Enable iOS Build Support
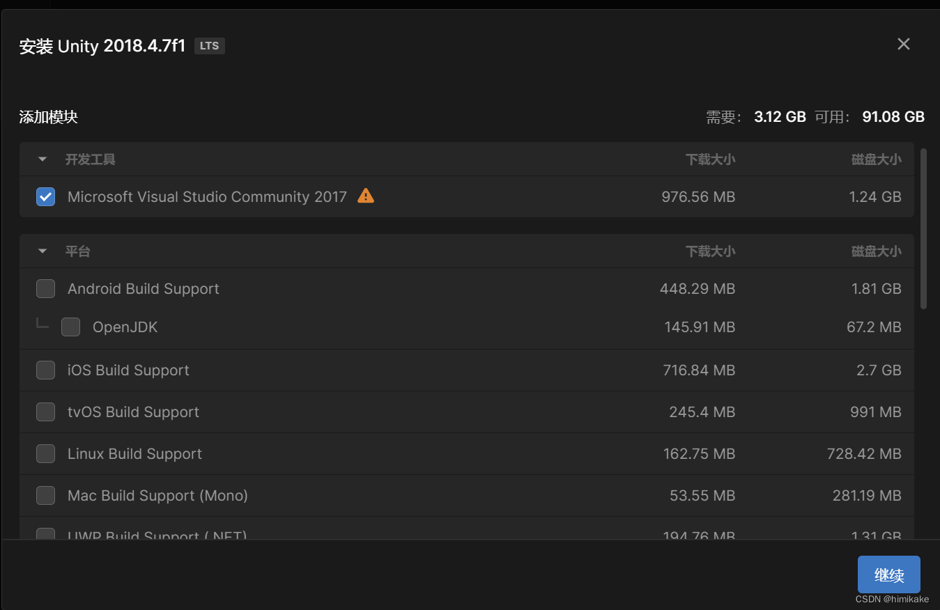 [x=45, y=370]
